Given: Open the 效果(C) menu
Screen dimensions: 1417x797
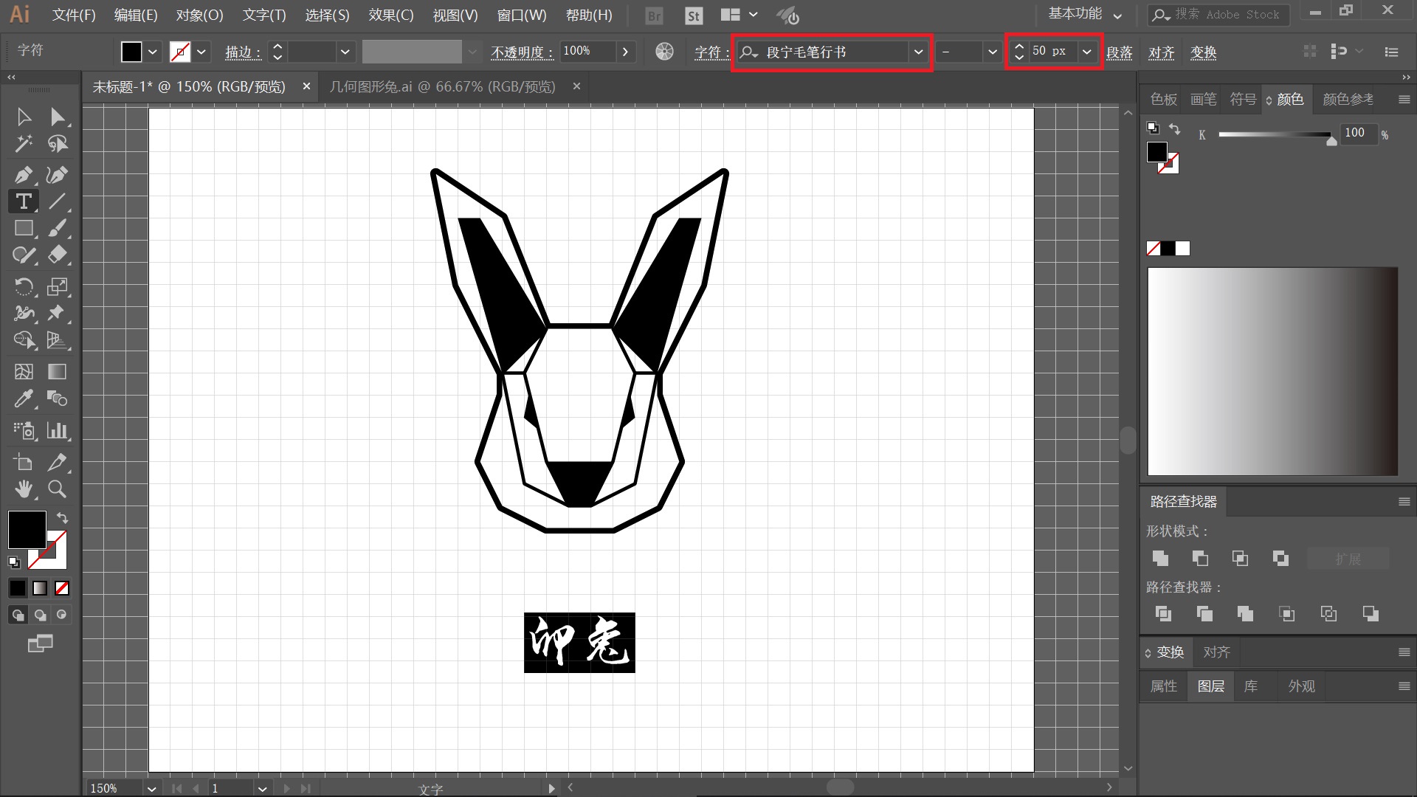Looking at the screenshot, I should pos(391,15).
